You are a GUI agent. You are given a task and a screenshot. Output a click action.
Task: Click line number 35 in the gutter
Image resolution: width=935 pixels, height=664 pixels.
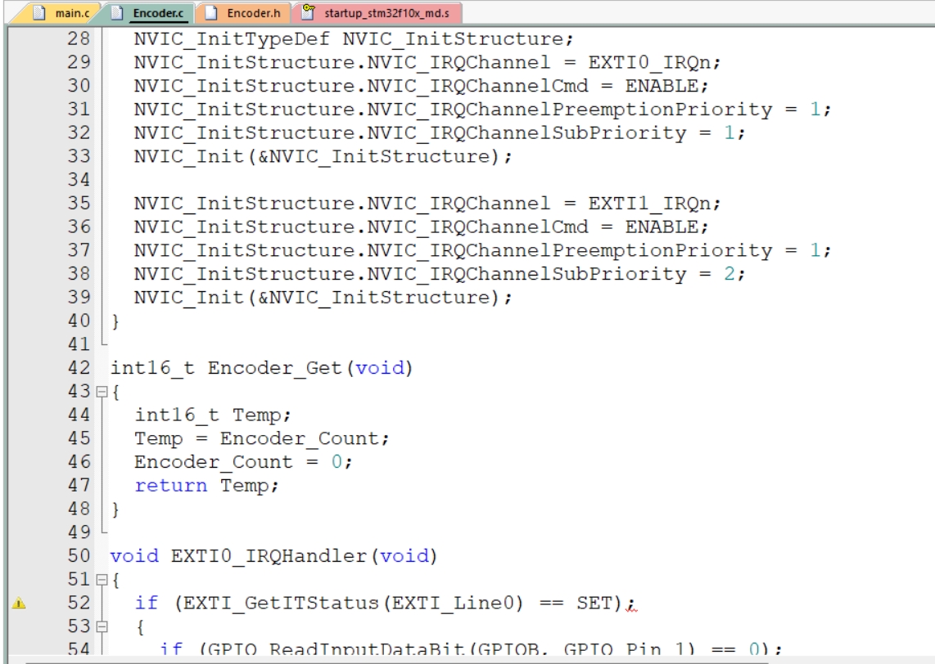click(79, 203)
